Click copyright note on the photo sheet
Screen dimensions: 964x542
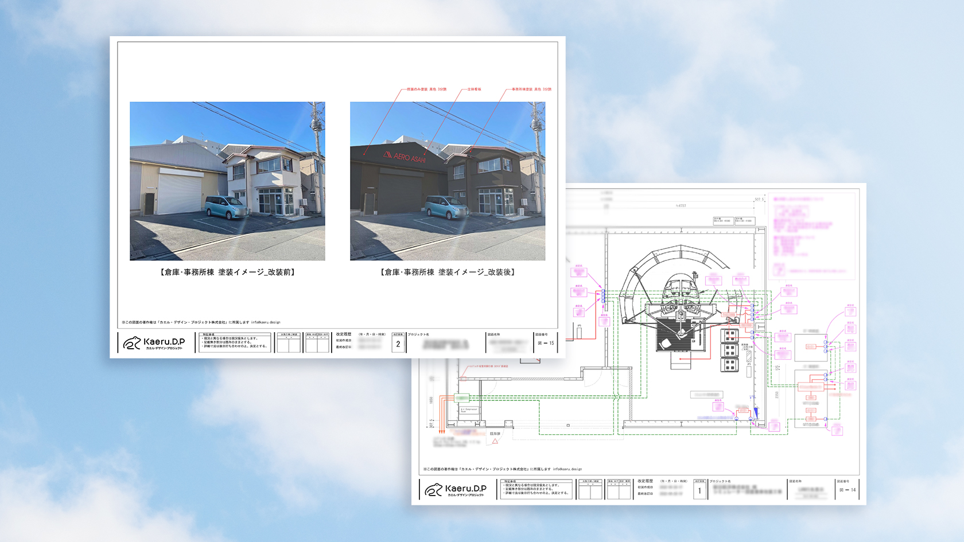[201, 322]
